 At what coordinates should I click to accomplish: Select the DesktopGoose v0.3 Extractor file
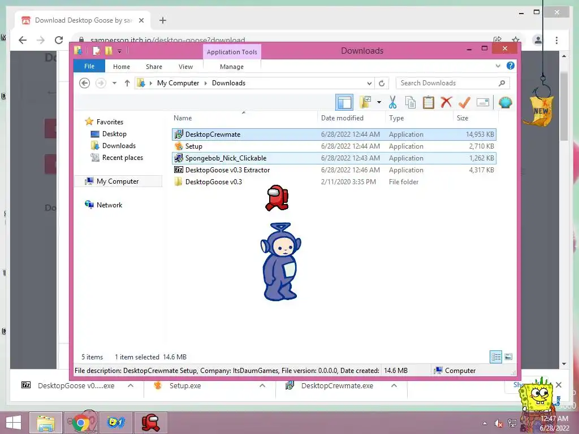point(334,170)
